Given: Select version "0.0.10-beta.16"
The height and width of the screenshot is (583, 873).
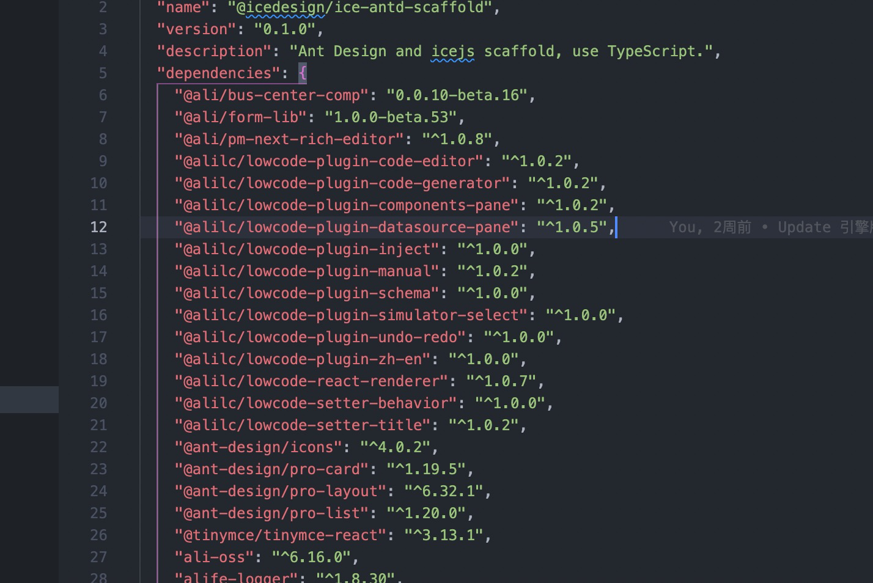Looking at the screenshot, I should (x=457, y=95).
